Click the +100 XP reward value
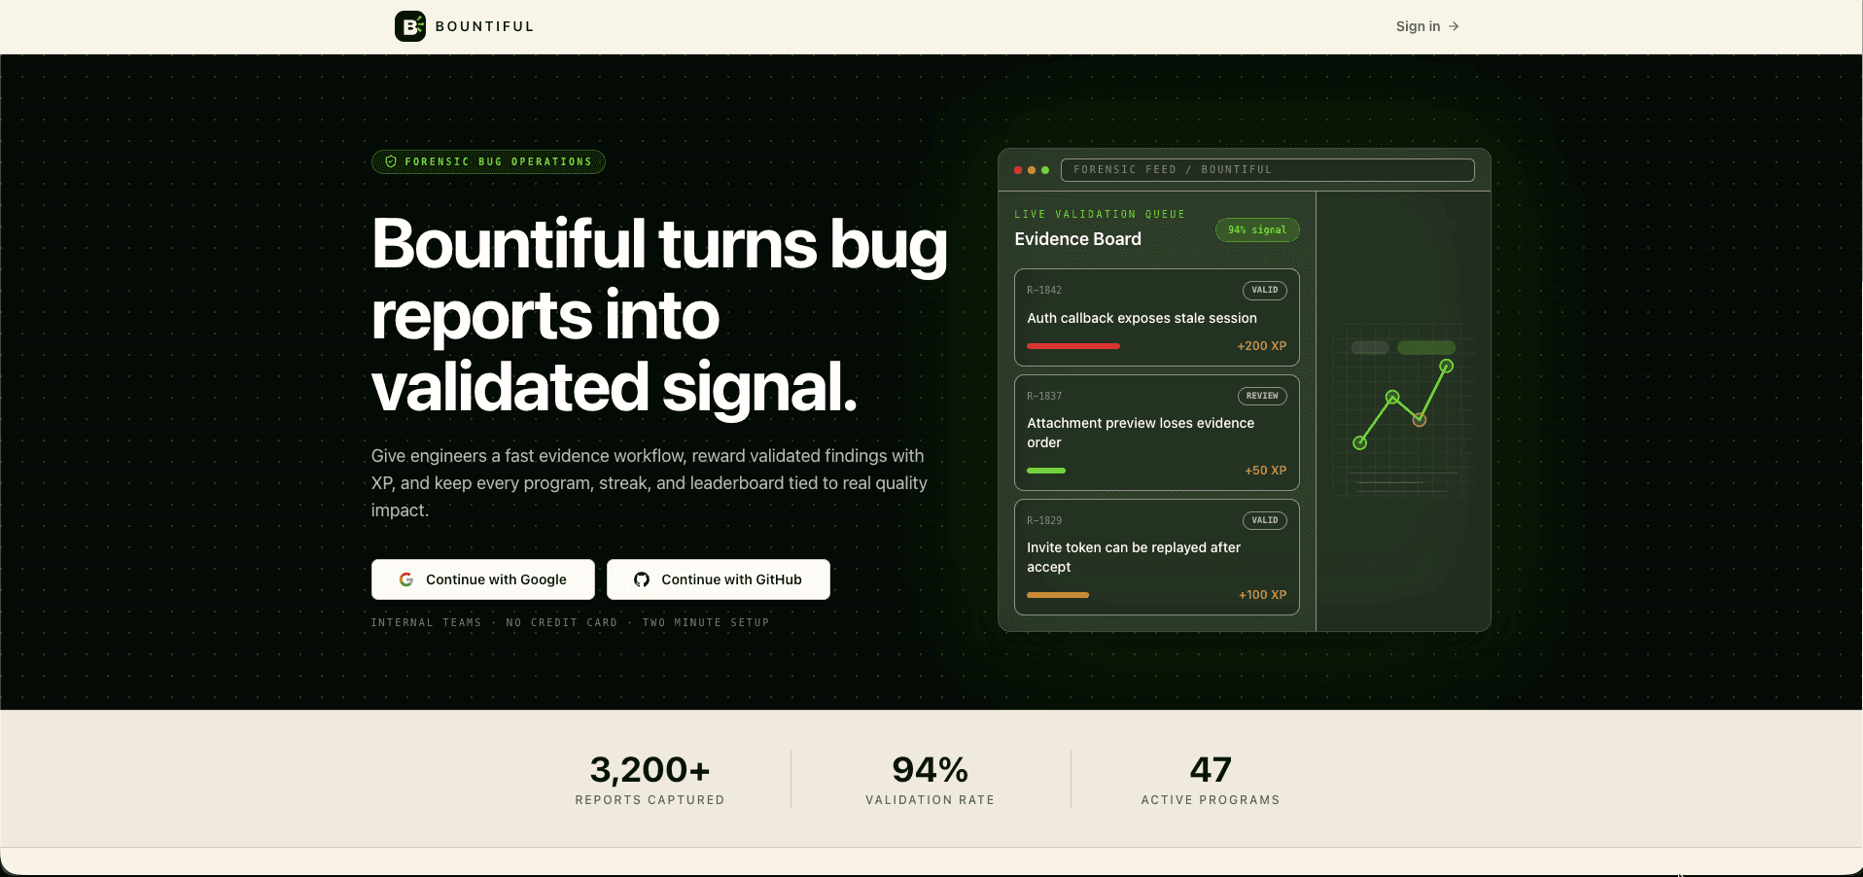 [1263, 595]
